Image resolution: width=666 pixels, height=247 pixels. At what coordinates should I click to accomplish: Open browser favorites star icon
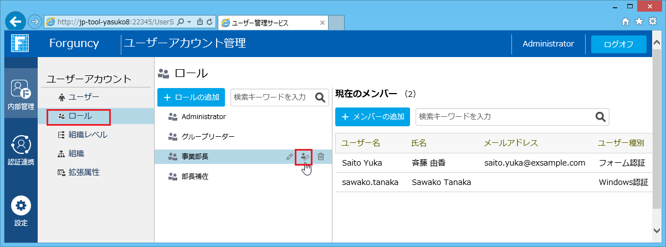click(x=639, y=21)
